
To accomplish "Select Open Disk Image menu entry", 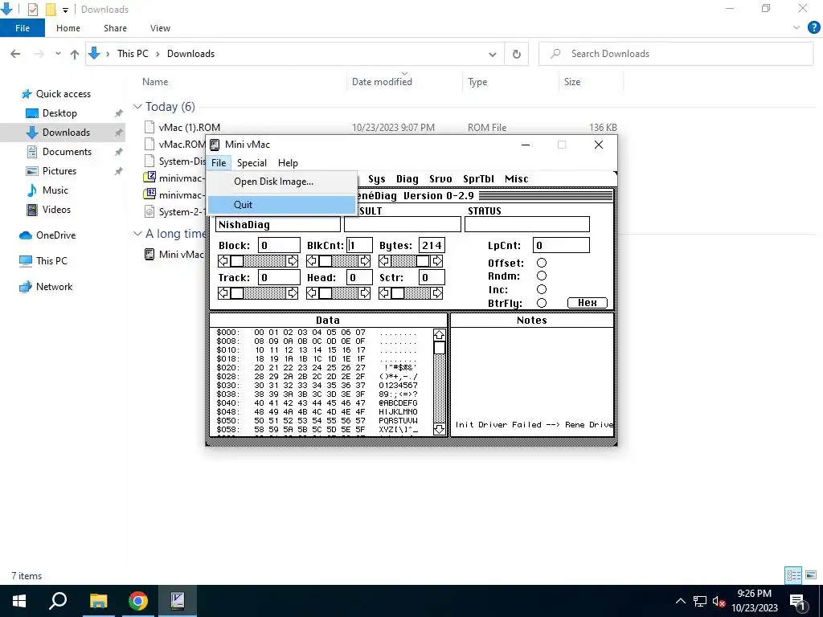I will 282,182.
